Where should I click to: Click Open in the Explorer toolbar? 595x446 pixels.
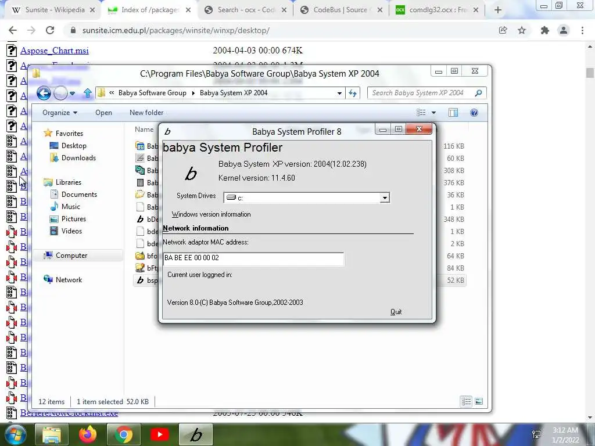103,113
